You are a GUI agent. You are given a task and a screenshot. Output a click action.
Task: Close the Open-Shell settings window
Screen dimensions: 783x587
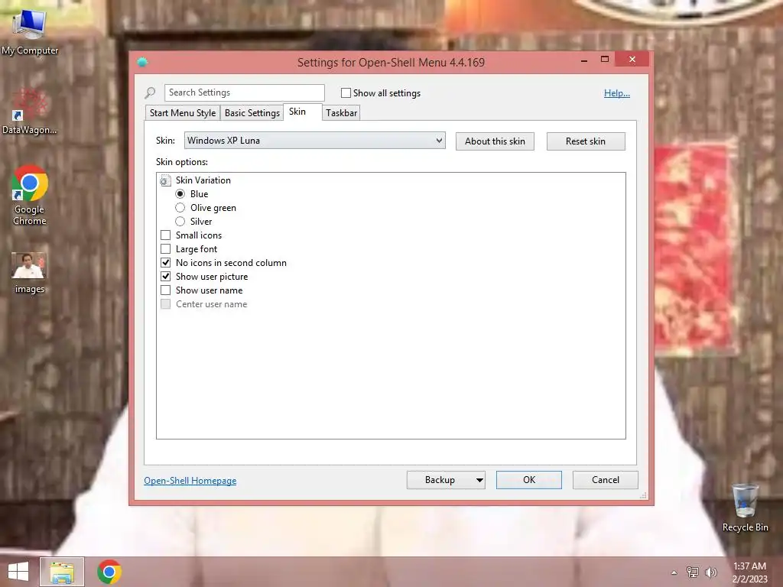(x=632, y=60)
